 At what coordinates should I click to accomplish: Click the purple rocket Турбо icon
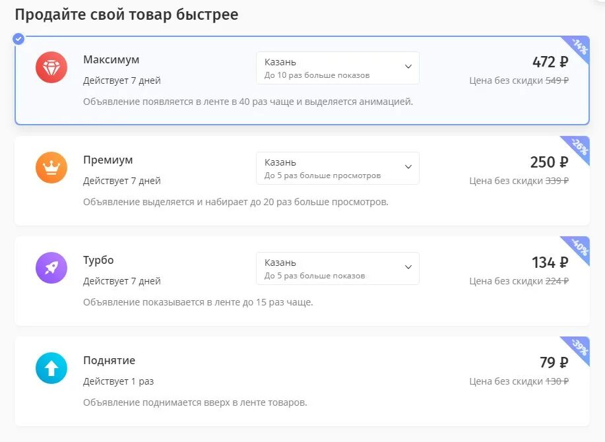point(51,268)
